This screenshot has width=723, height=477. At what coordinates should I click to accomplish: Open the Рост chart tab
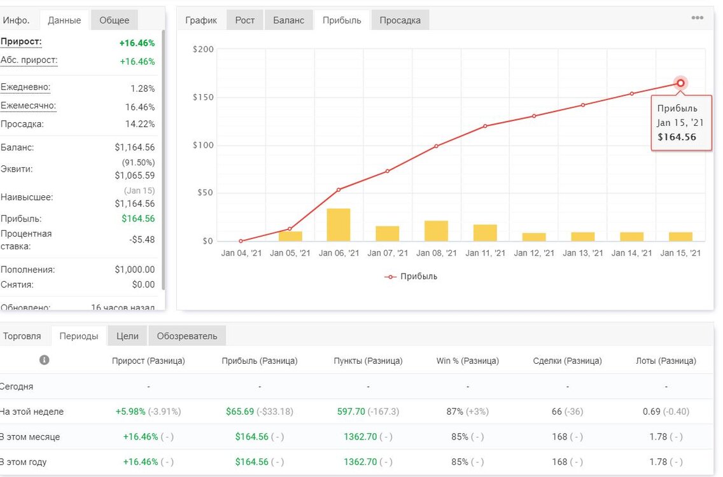click(x=245, y=20)
